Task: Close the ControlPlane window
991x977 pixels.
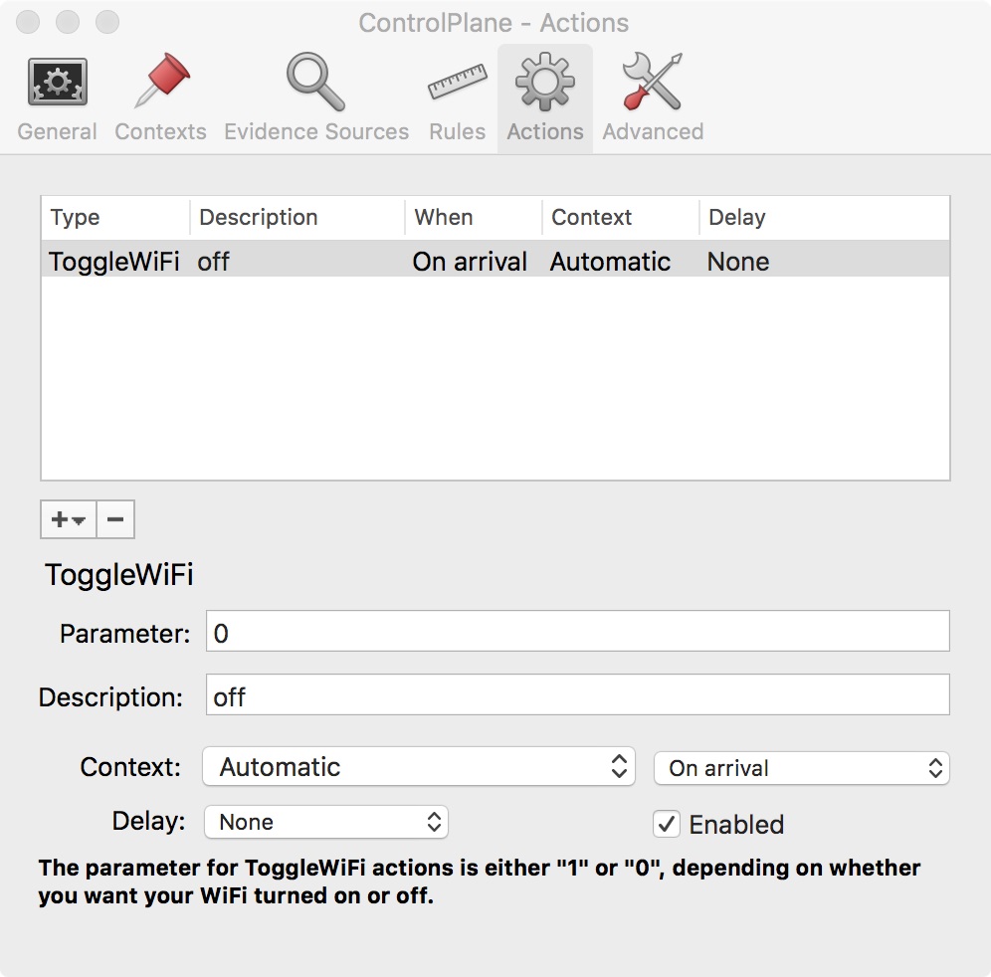Action: 28,22
